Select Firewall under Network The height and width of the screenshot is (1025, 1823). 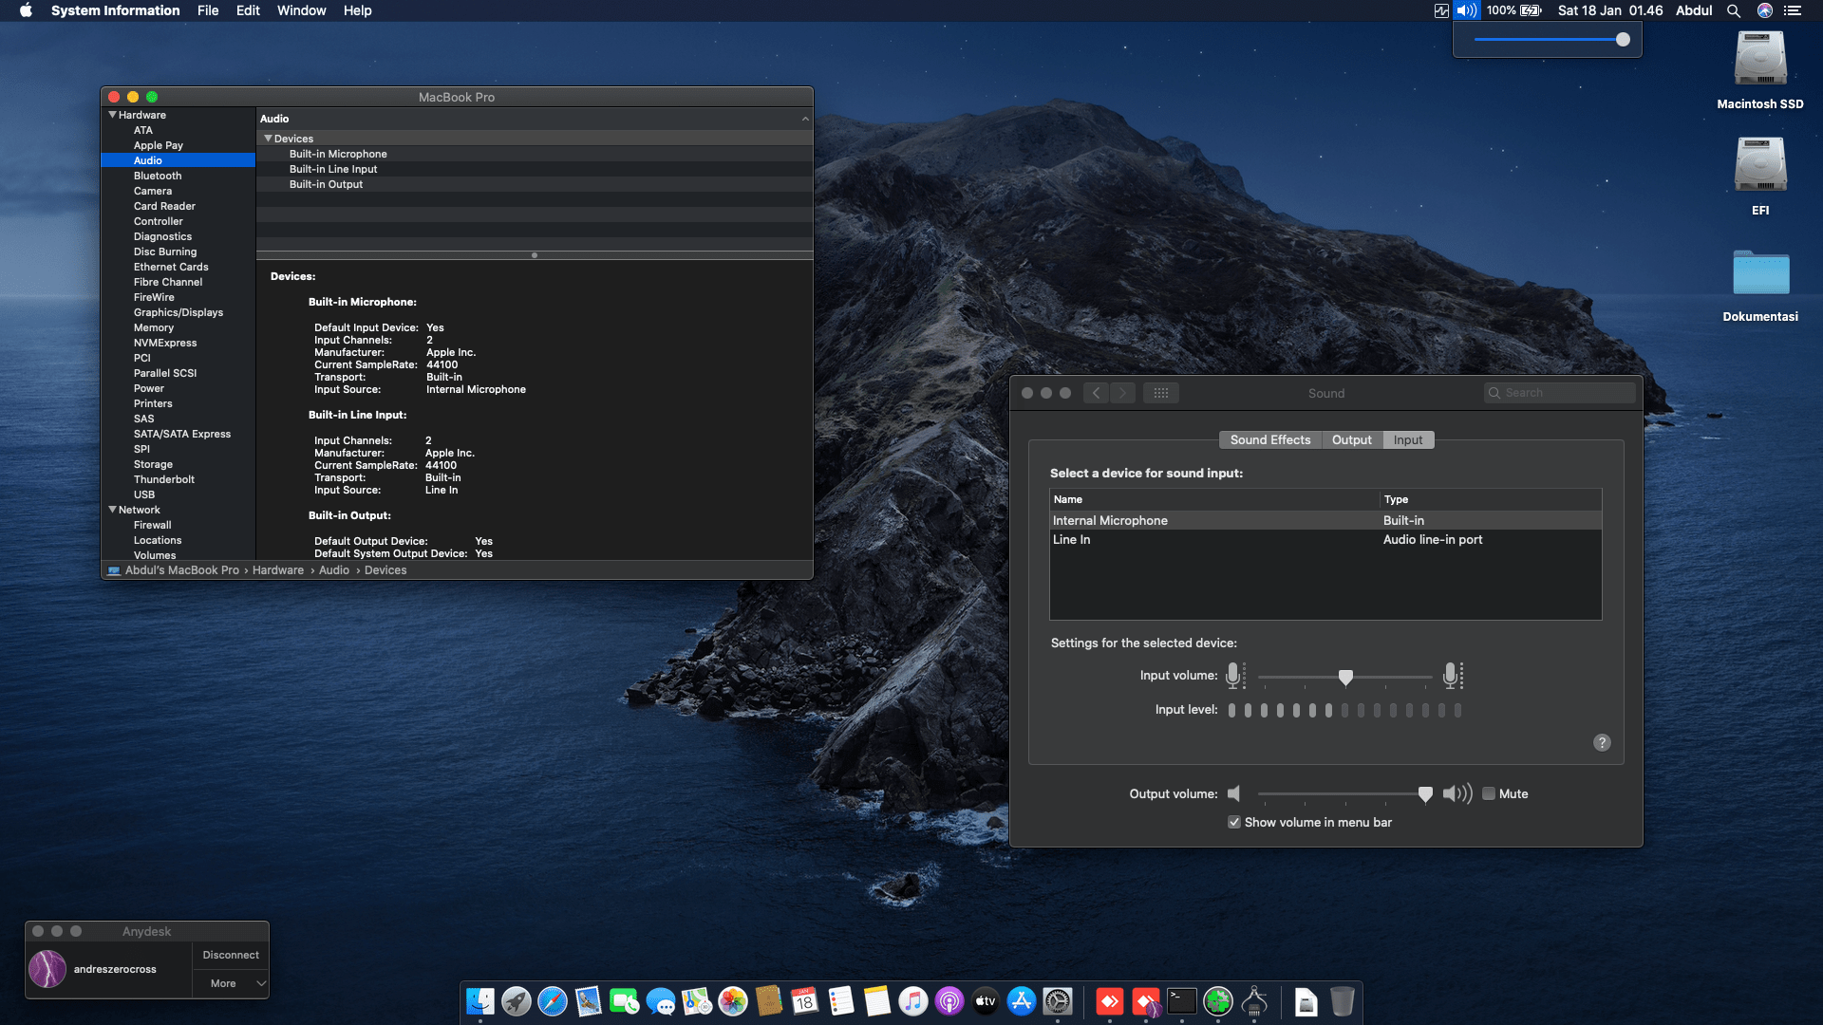153,525
